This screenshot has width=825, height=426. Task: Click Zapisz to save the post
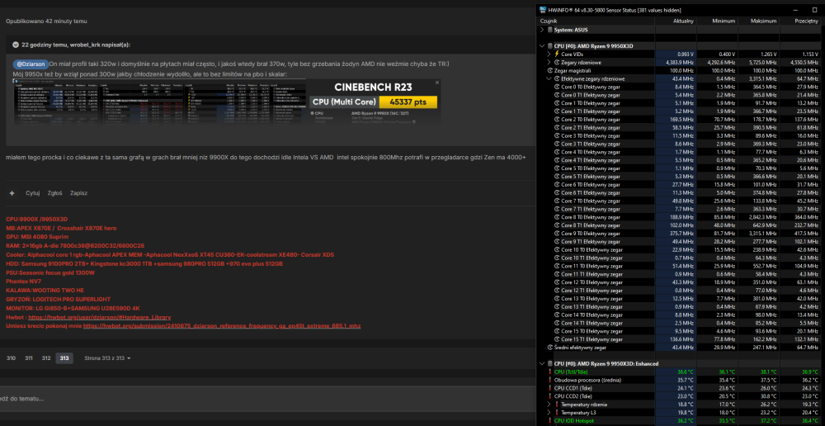tap(79, 193)
